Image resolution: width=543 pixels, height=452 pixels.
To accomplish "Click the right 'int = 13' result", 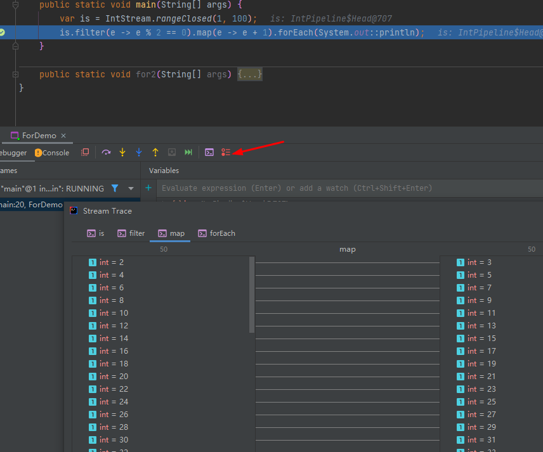I will 476,326.
